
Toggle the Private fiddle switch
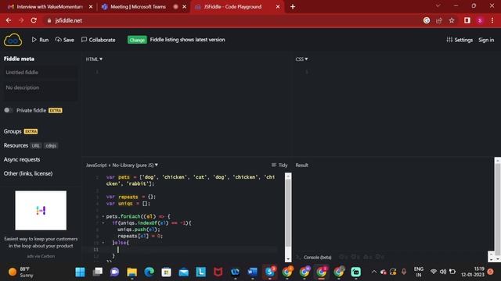click(x=9, y=110)
